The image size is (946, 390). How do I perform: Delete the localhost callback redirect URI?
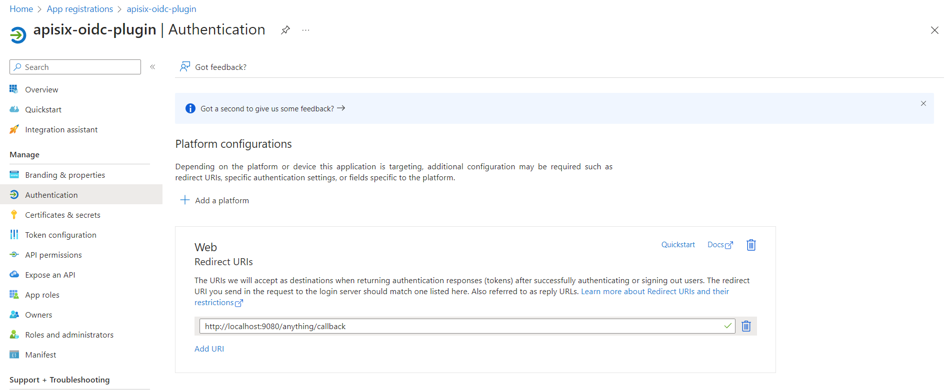[745, 326]
